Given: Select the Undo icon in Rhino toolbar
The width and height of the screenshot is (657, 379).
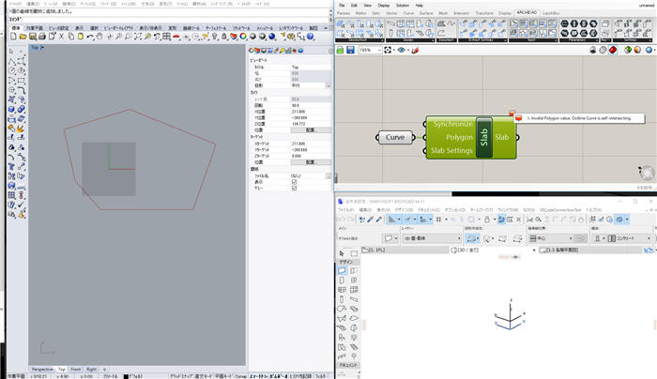Looking at the screenshot, I should tap(90, 37).
